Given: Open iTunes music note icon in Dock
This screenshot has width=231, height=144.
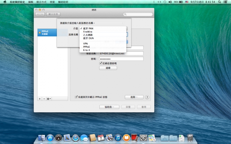Looking at the screenshot, I should click(118, 138).
